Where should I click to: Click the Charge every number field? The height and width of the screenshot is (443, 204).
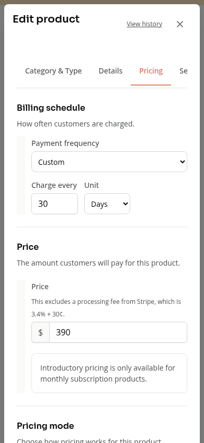pos(54,204)
